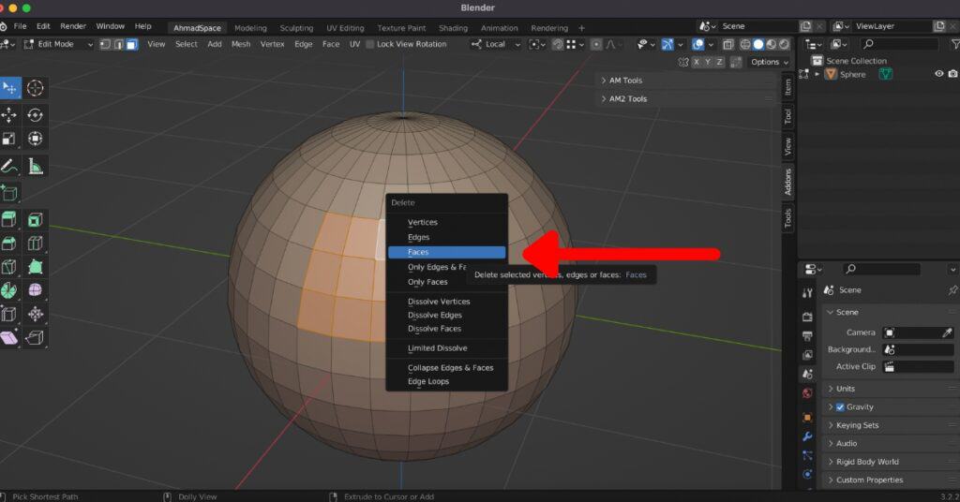Choose Faces in the Delete menu
The image size is (960, 502).
[x=447, y=253]
